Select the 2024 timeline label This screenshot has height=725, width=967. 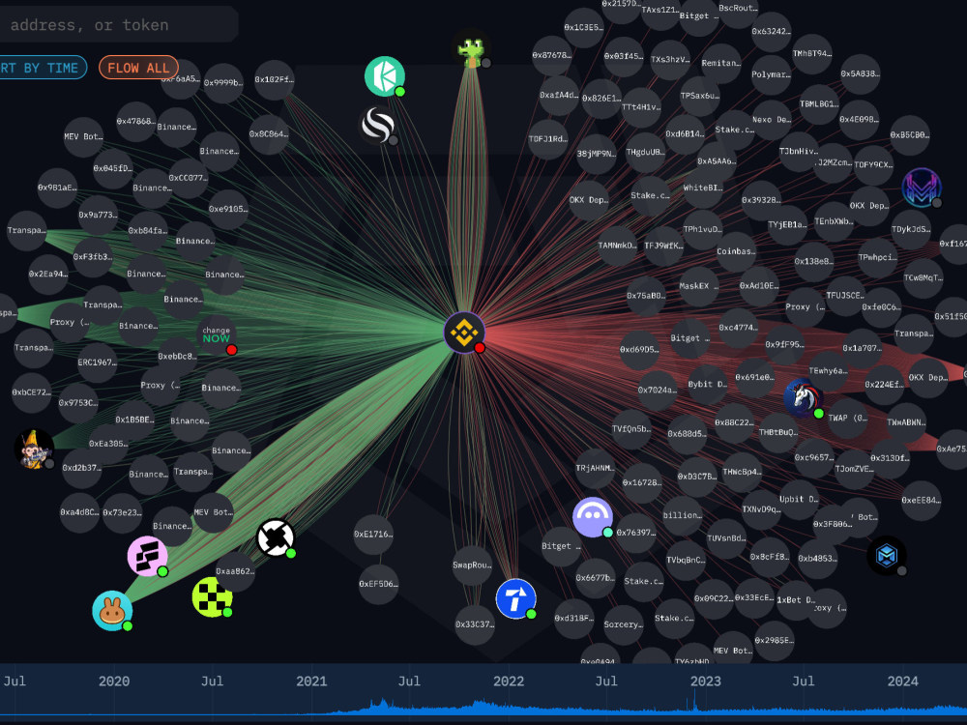coord(903,681)
